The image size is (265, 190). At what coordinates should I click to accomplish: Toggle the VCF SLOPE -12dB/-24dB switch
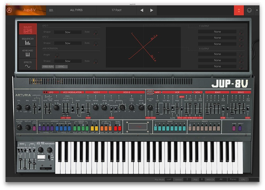click(x=173, y=109)
